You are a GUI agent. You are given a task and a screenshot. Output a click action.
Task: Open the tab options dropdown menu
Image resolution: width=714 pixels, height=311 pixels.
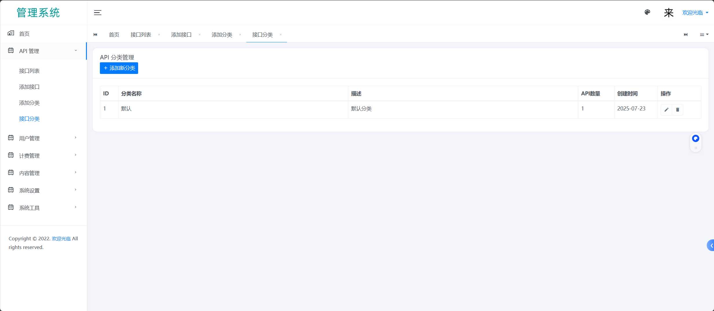pyautogui.click(x=704, y=34)
